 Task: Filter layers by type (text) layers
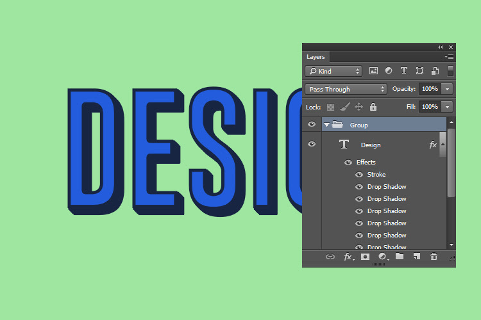coord(404,71)
